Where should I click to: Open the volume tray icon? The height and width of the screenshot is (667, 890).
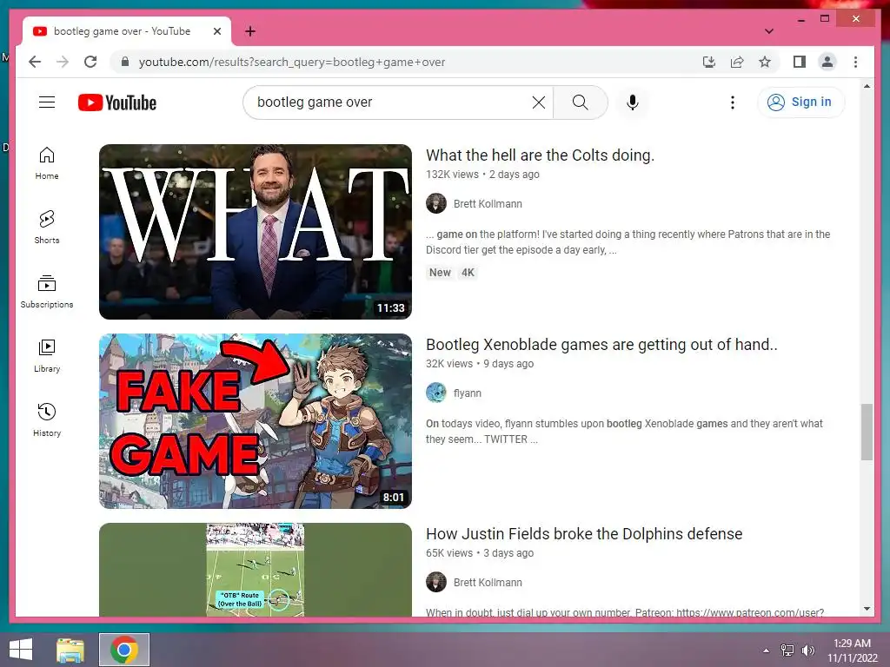(x=807, y=650)
